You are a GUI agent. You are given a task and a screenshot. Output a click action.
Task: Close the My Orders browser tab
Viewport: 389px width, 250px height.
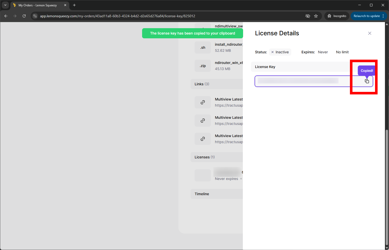[x=65, y=5]
